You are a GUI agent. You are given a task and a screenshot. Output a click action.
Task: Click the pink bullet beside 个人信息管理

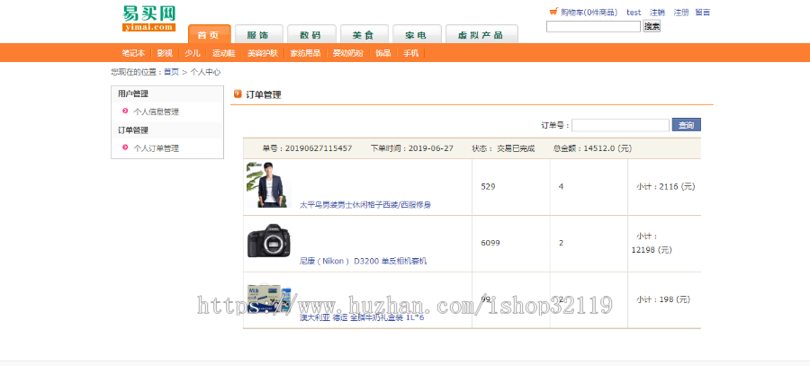tap(125, 111)
